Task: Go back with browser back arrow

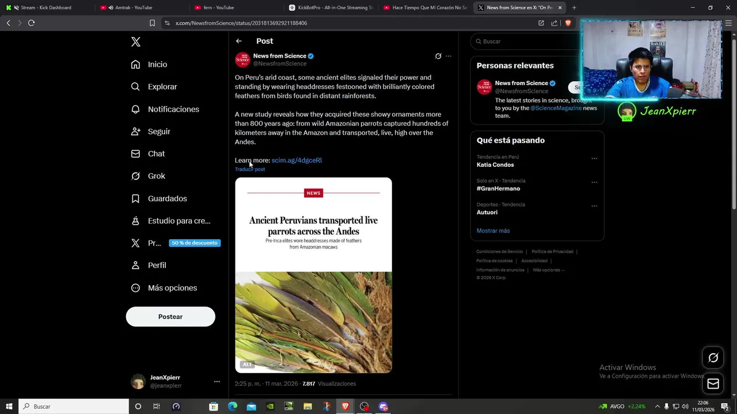Action: tap(8, 23)
